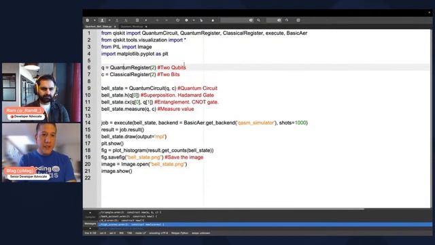
Task: Reload the current file from disk
Action: pyautogui.click(x=137, y=20)
